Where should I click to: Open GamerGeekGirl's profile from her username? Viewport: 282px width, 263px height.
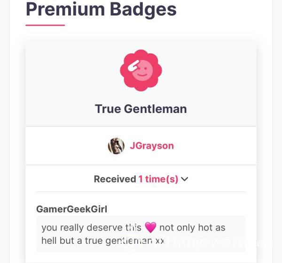(71, 209)
